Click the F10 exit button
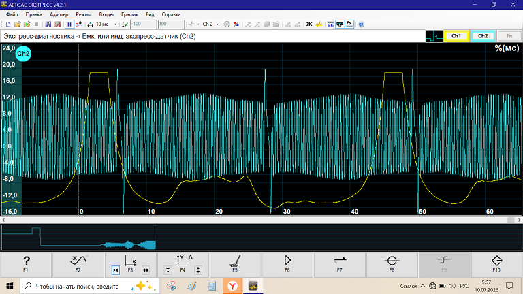 click(x=496, y=264)
